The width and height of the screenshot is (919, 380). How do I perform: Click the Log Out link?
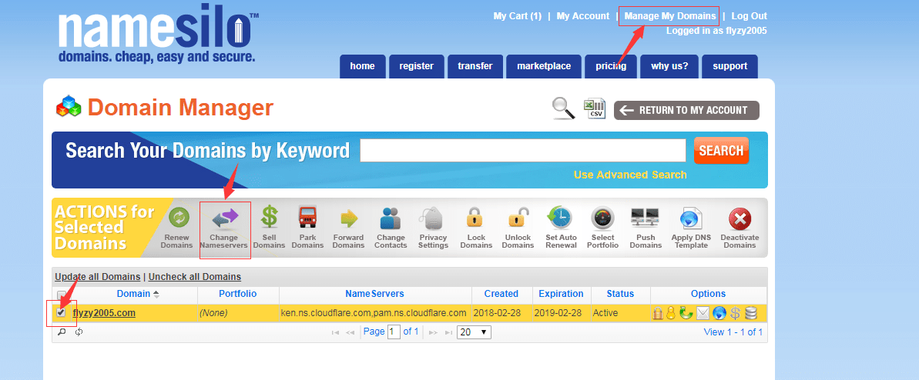click(749, 16)
